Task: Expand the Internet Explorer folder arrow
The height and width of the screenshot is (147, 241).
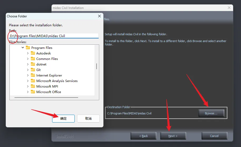Action: tap(28, 75)
